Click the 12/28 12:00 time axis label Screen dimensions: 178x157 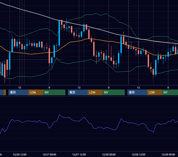click(138, 154)
